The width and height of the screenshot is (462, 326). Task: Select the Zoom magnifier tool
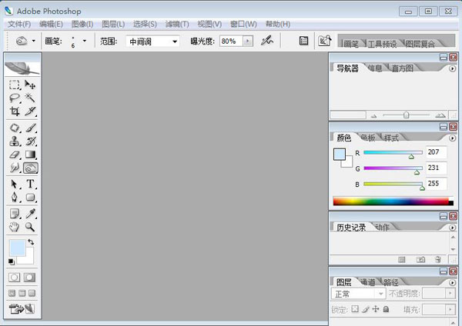tap(31, 227)
